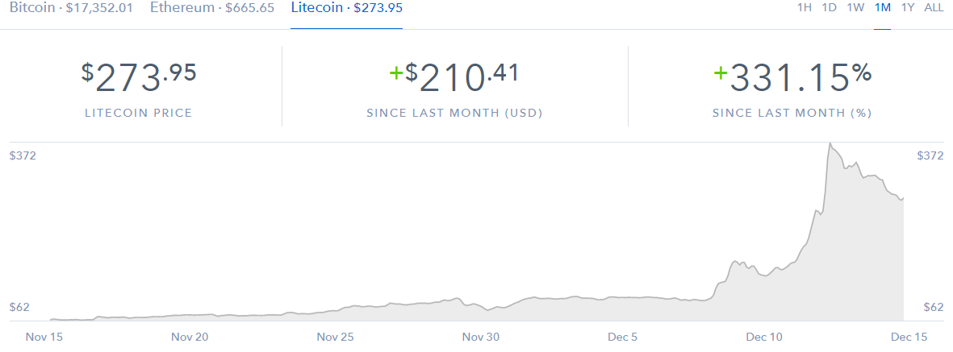Click the highest peak of the price chart

pos(830,144)
